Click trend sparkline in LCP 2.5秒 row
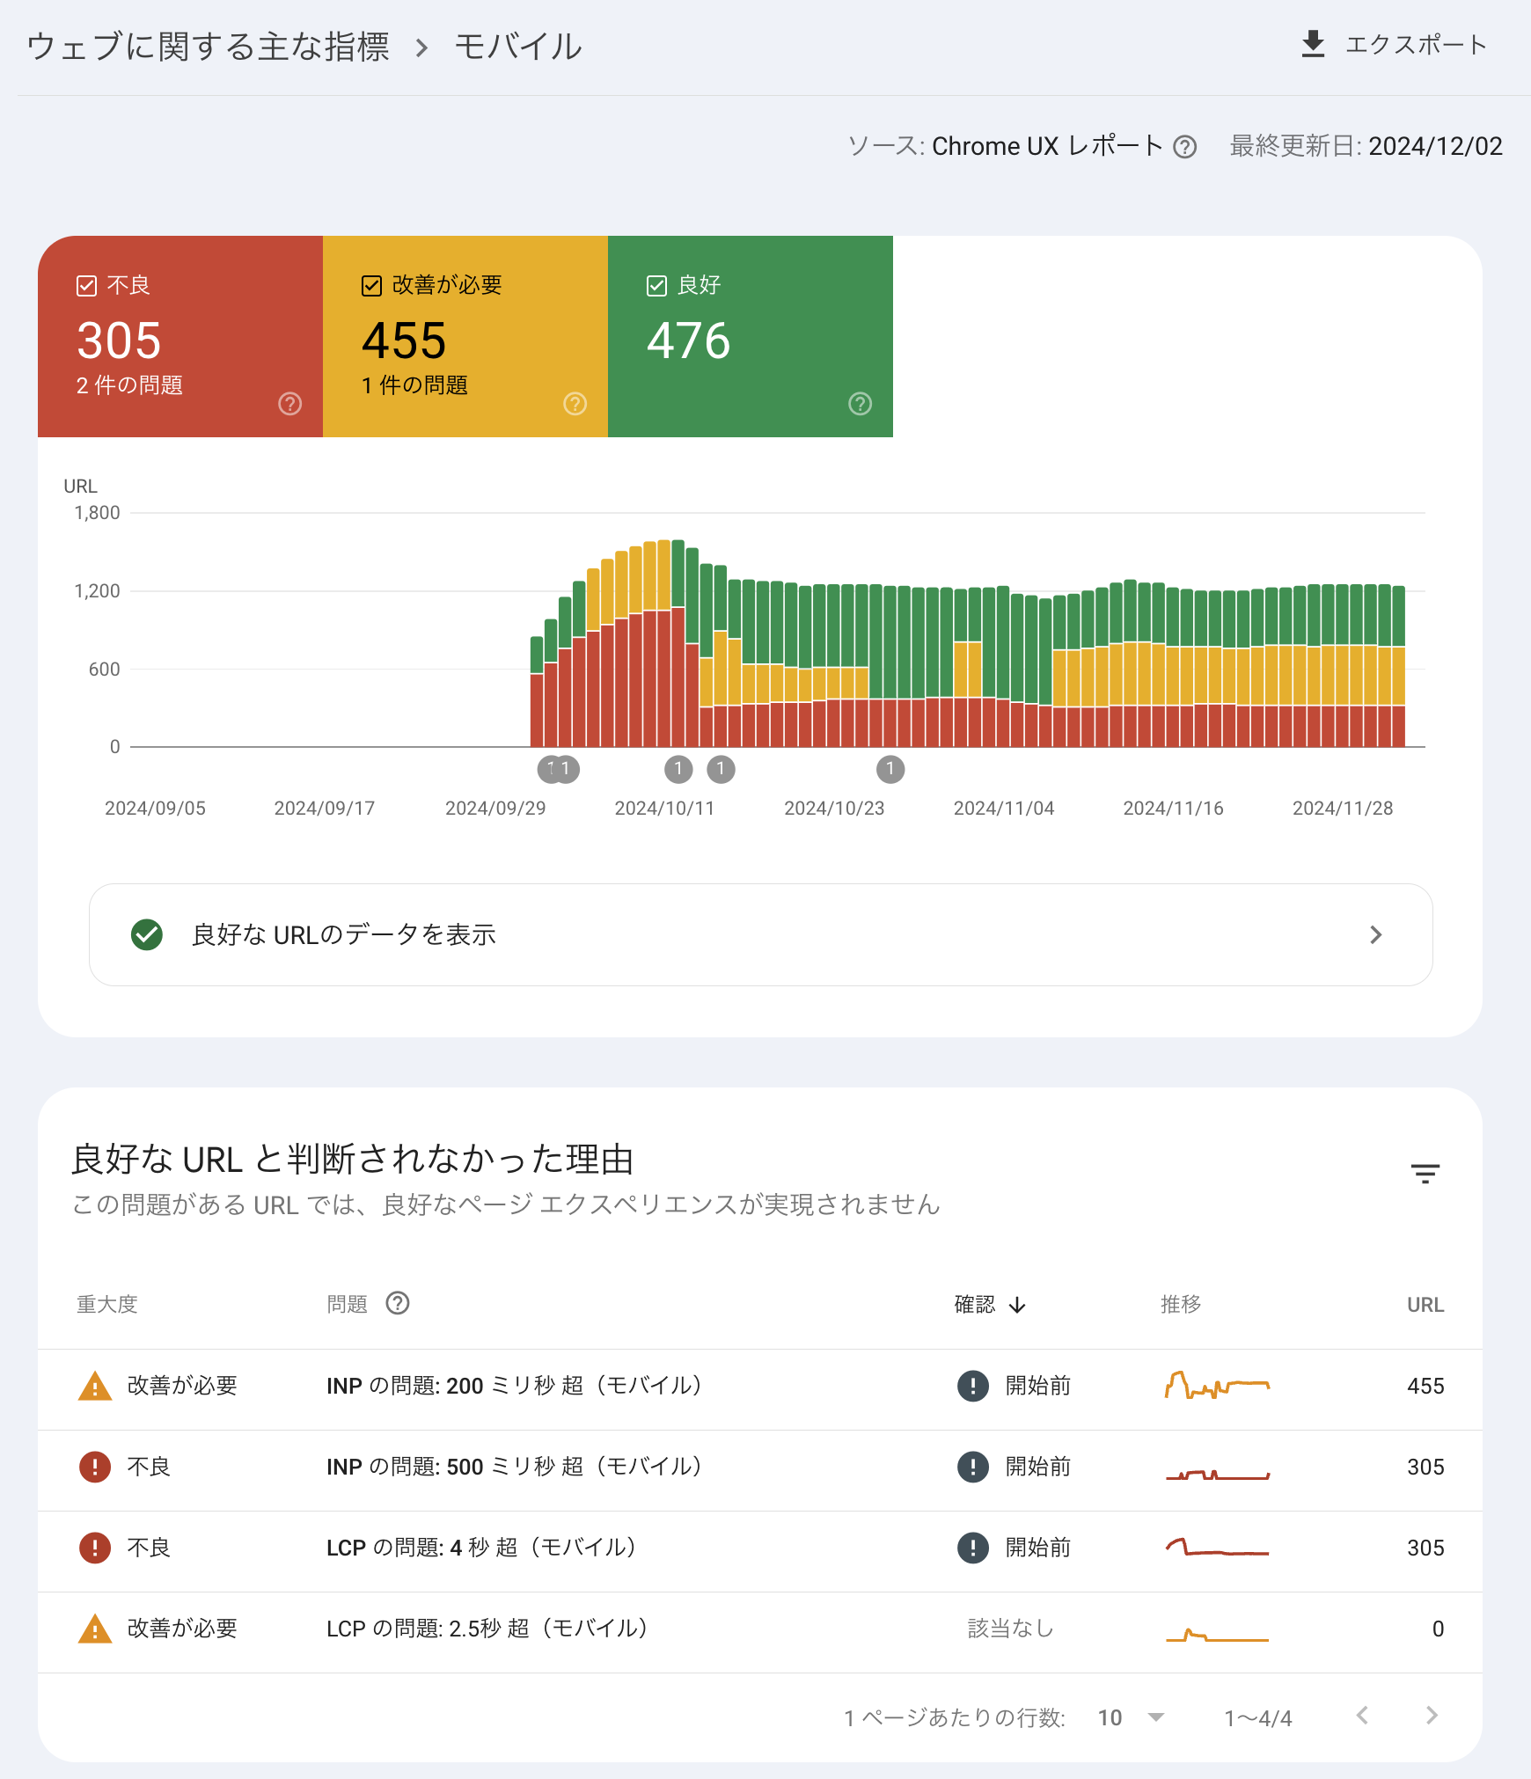The image size is (1531, 1779). click(x=1218, y=1636)
